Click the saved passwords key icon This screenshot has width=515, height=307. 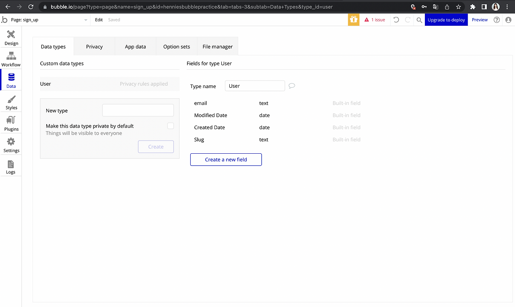(x=424, y=7)
